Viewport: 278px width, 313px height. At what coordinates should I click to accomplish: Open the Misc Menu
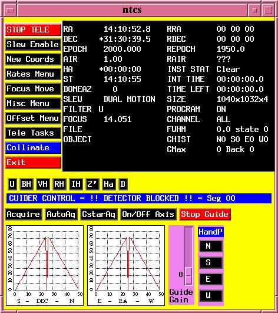point(33,103)
